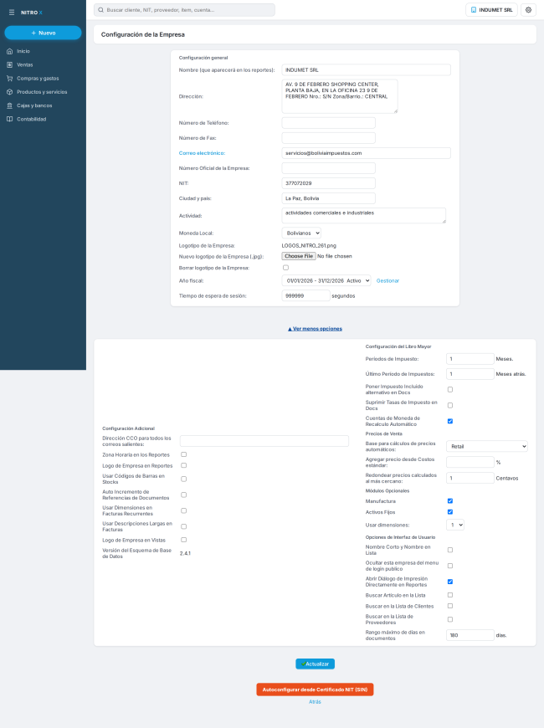Click the Gestionar fiscal year link
Image resolution: width=544 pixels, height=728 pixels.
[x=387, y=281]
